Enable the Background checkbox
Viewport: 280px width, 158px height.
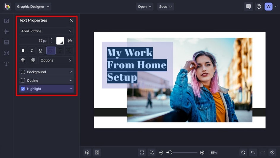coord(23,72)
